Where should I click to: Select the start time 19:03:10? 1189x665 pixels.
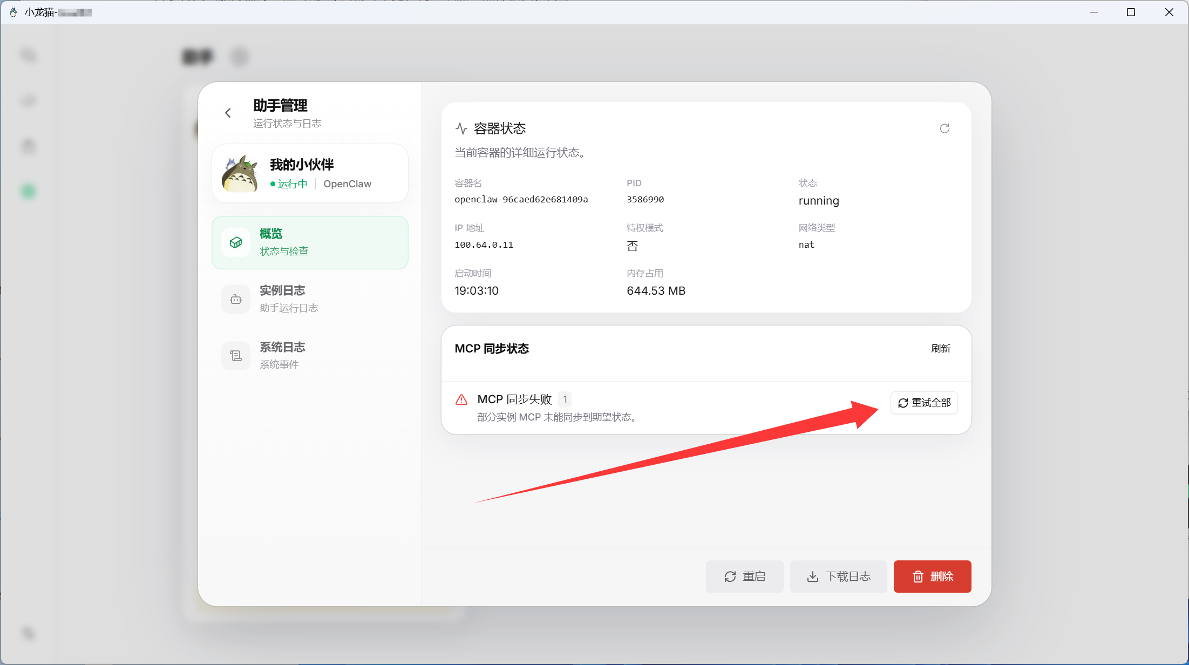pos(477,291)
